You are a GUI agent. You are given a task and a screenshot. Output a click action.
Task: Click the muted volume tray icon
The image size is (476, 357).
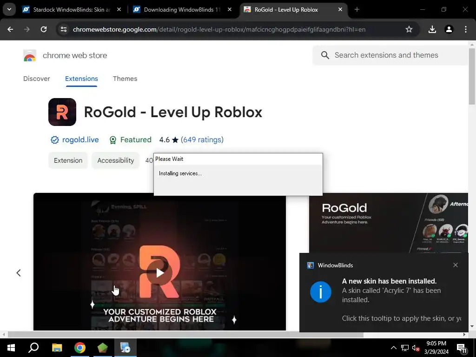point(416,348)
